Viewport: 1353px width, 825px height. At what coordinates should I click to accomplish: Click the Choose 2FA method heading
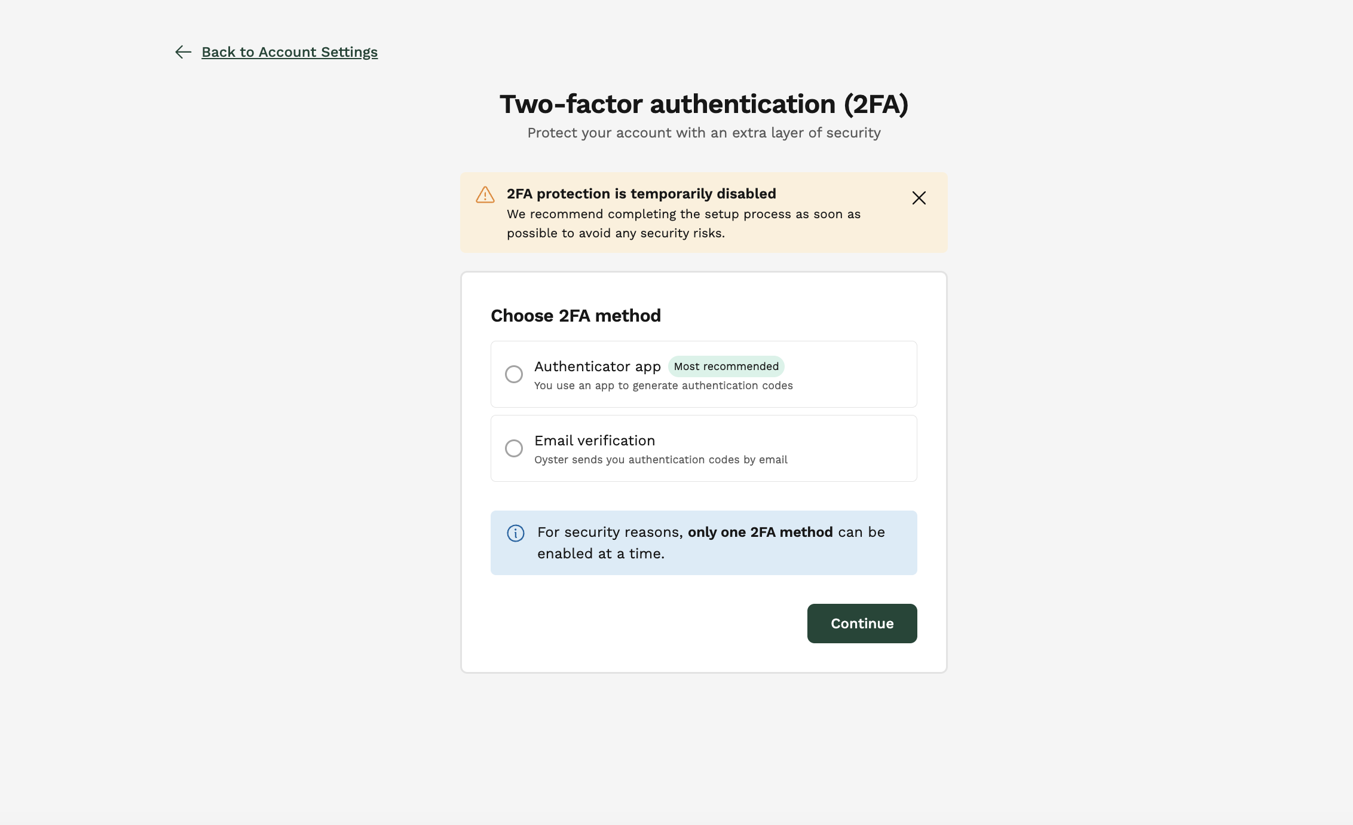point(576,316)
